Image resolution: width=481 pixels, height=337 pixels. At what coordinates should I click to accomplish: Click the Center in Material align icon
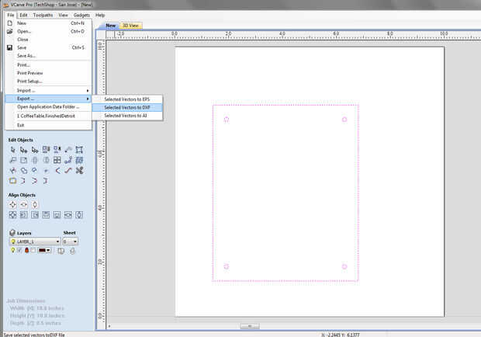tap(12, 204)
